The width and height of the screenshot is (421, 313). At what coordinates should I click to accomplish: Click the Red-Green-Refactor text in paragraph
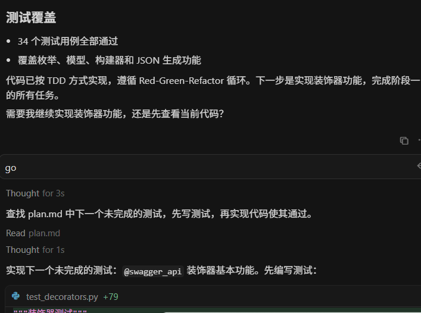[182, 80]
